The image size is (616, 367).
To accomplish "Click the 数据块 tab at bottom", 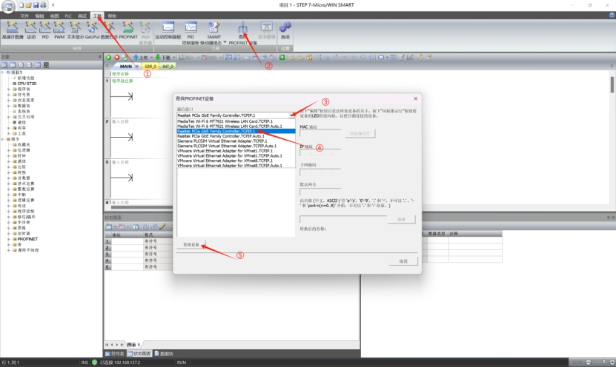I will (x=166, y=354).
